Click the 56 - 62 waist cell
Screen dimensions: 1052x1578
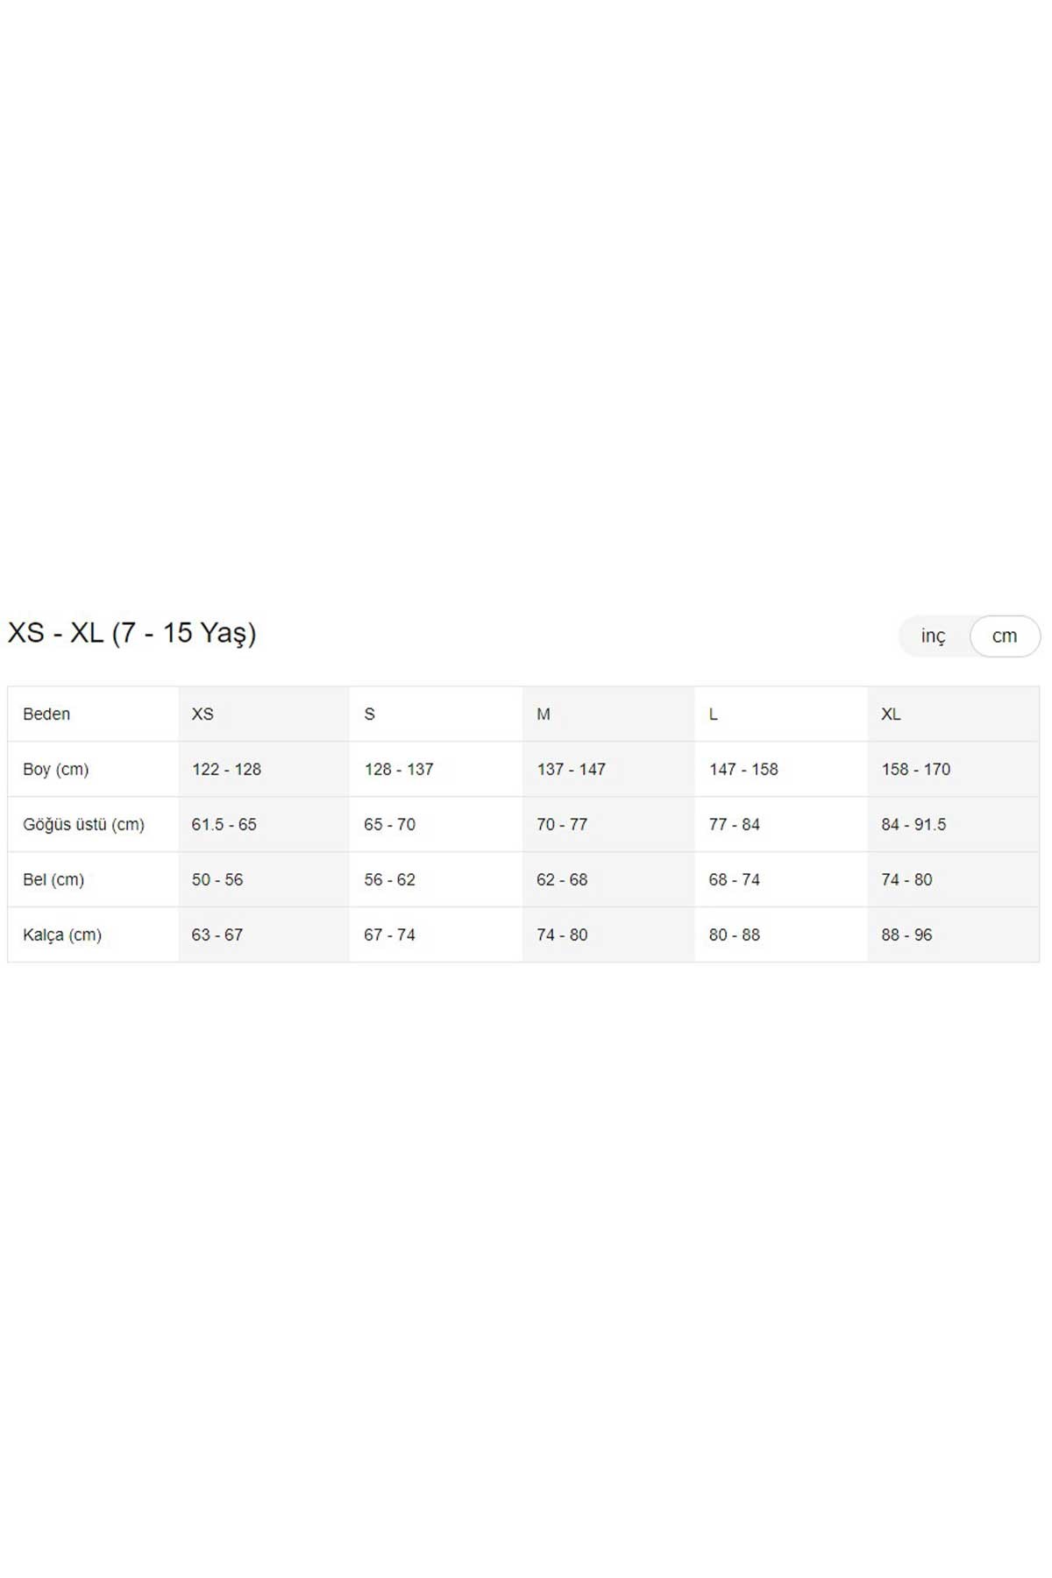click(x=389, y=880)
